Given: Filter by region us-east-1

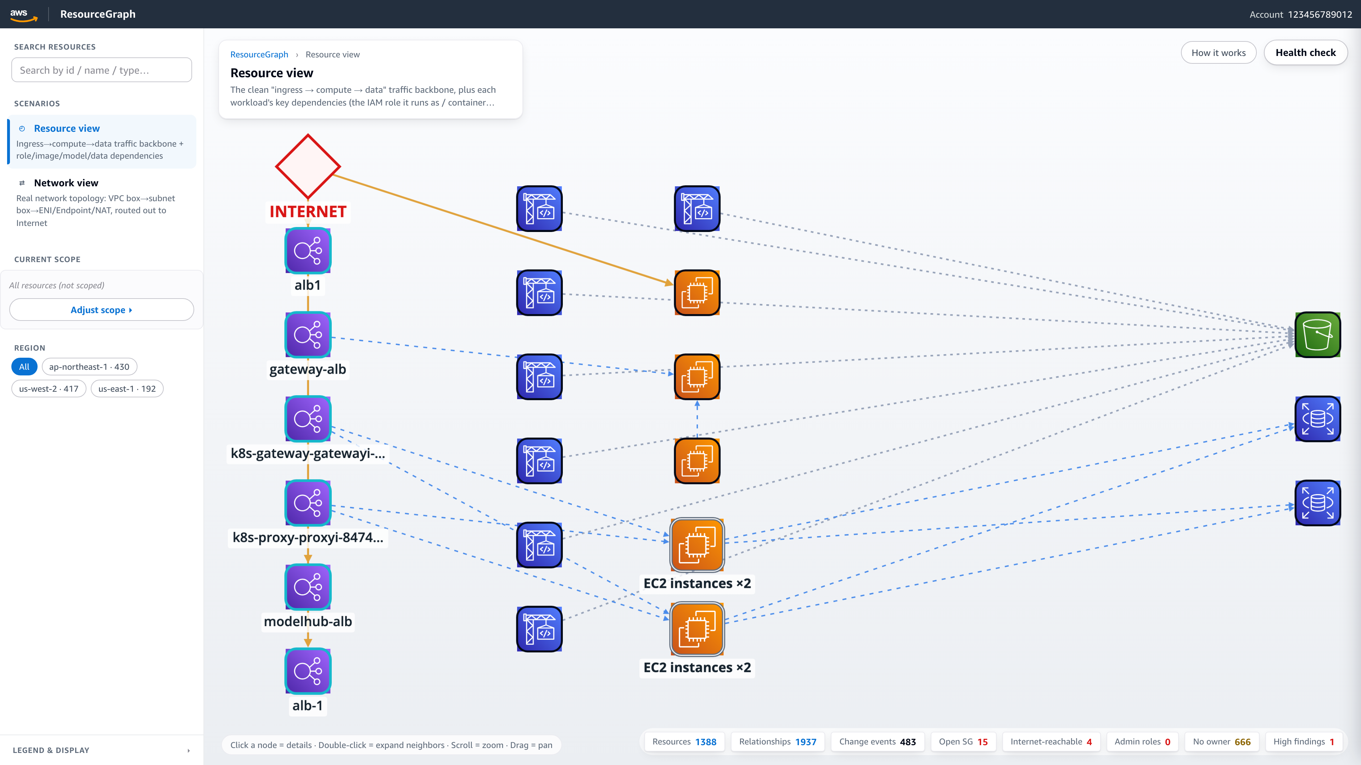Looking at the screenshot, I should (127, 389).
